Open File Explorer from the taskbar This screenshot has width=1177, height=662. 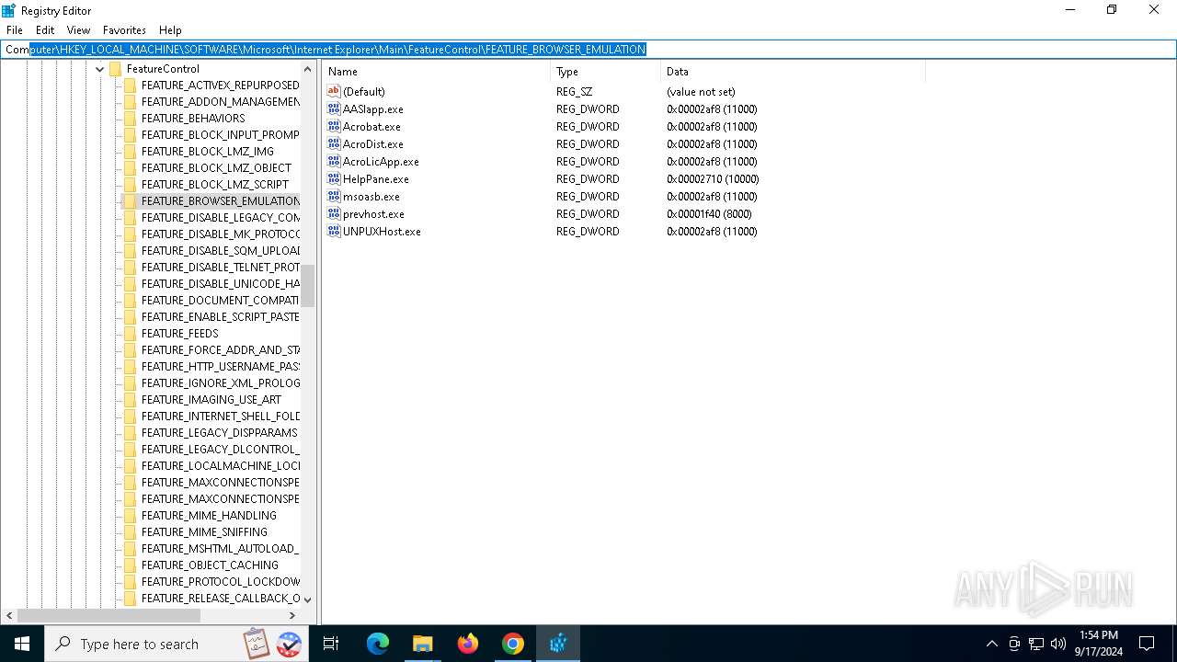click(x=422, y=644)
